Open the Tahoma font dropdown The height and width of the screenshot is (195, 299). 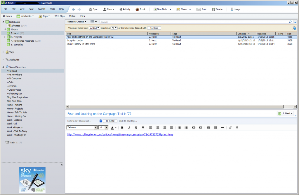pos(95,128)
